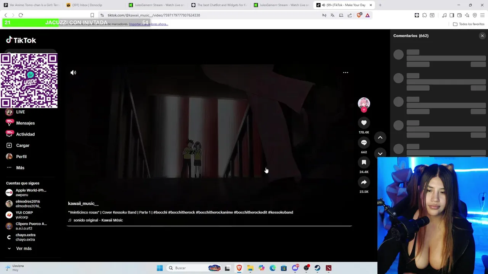
Task: Open File Explorer from the taskbar
Action: click(x=250, y=268)
